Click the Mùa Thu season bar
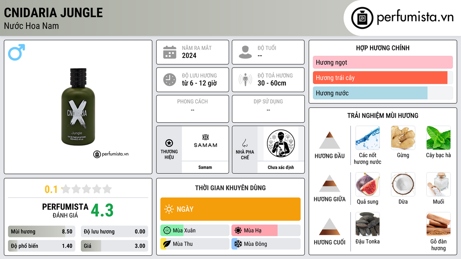This screenshot has height=259, width=461. (x=195, y=244)
